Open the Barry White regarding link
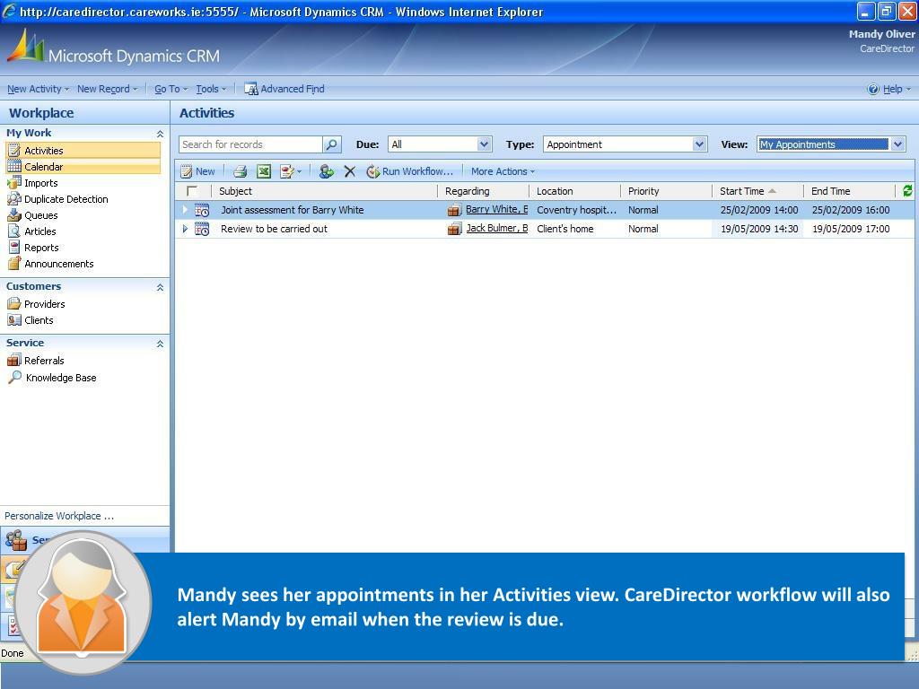 point(496,209)
